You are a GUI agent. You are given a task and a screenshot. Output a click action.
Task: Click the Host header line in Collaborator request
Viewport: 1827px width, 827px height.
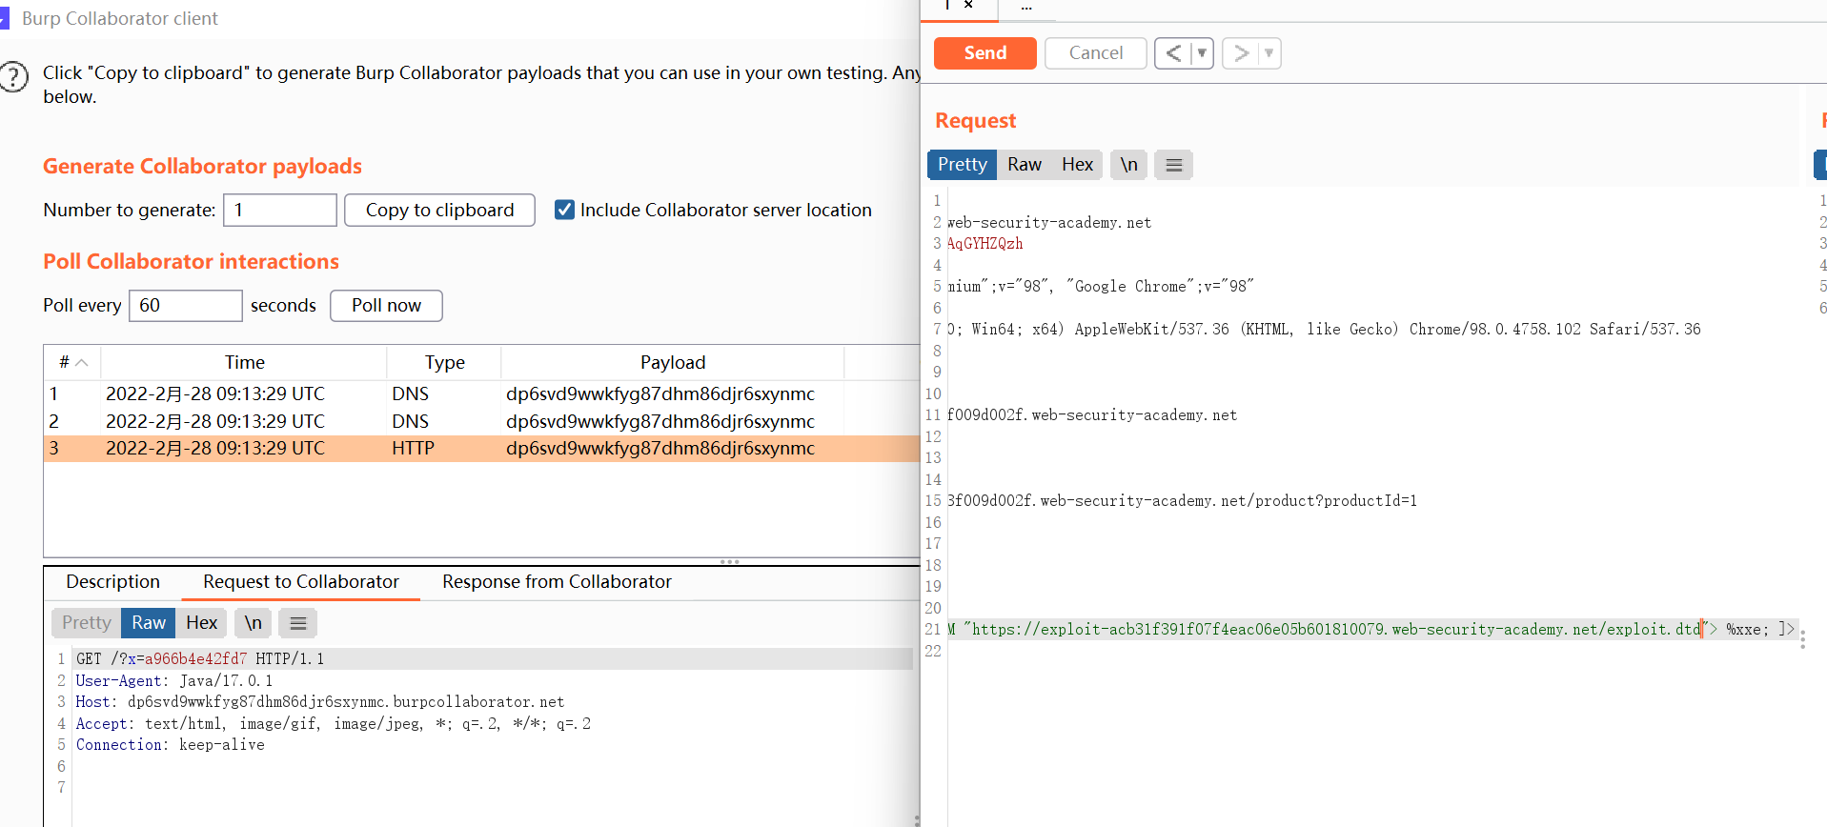tap(320, 702)
